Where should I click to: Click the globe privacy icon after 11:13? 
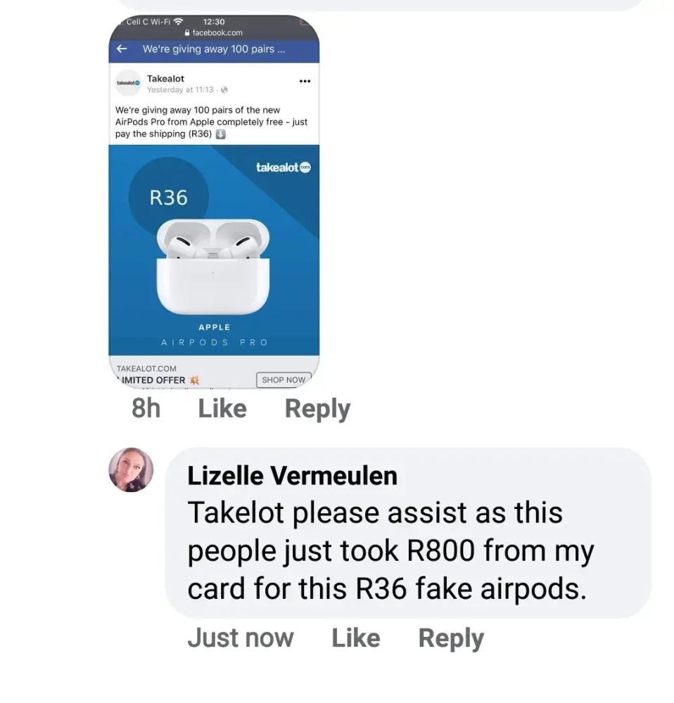point(224,90)
